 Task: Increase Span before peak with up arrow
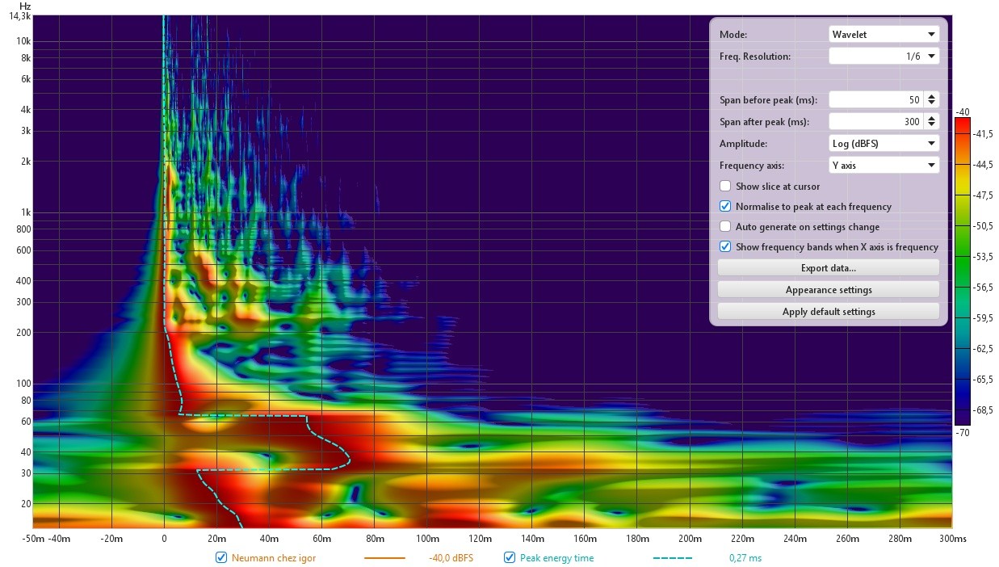[x=932, y=97]
